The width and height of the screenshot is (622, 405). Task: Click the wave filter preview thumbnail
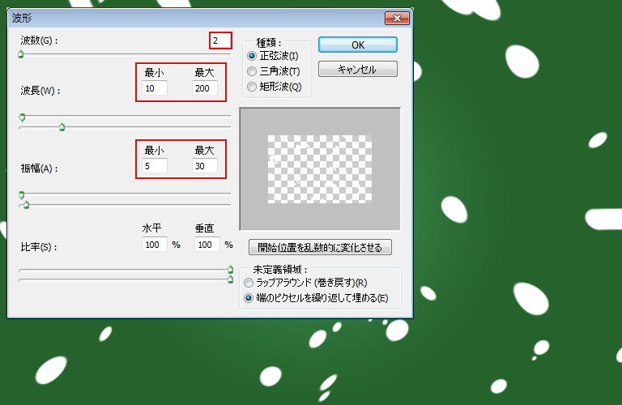(320, 169)
